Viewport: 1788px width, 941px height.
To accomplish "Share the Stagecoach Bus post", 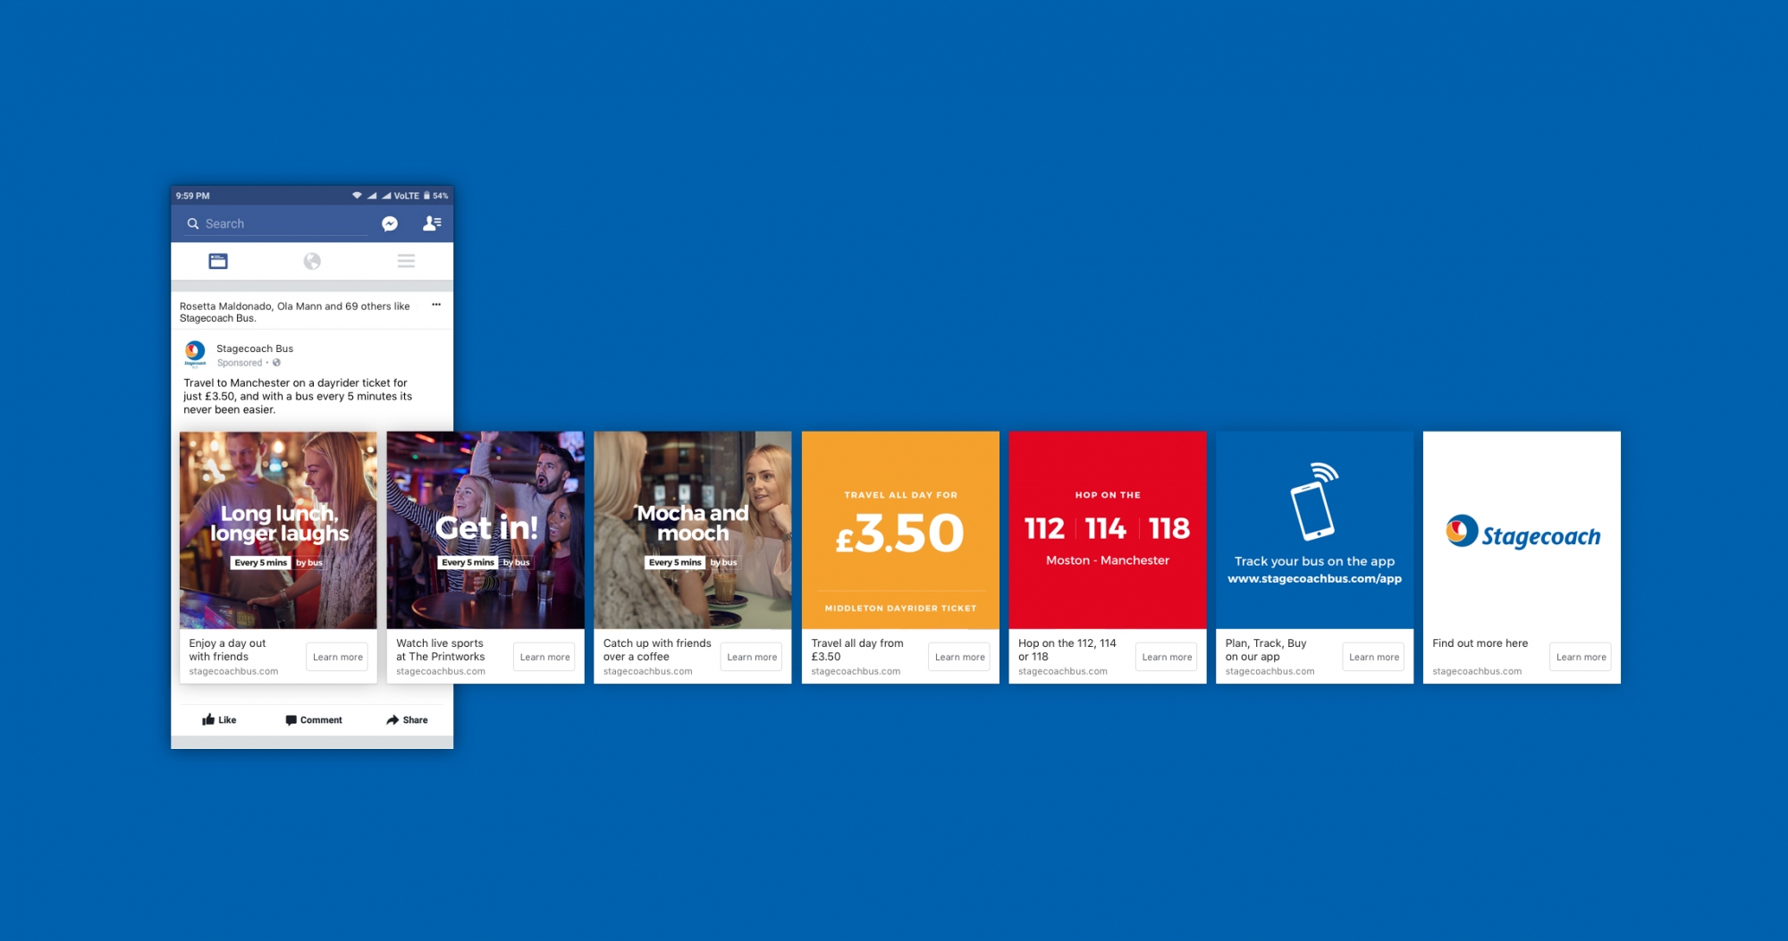I will point(407,719).
